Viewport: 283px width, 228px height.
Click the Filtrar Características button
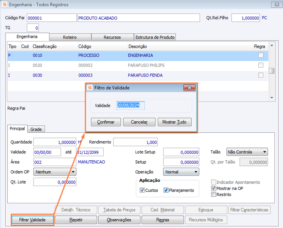(249, 210)
